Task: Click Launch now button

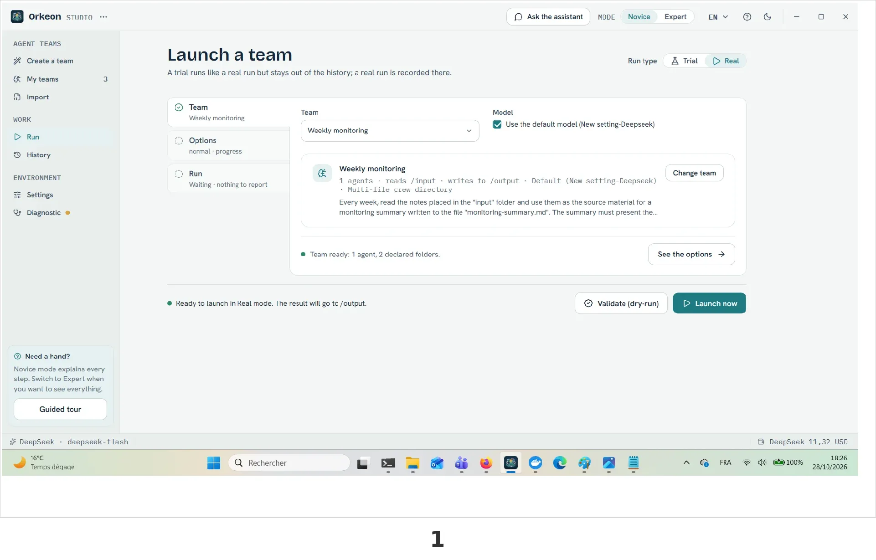Action: tap(709, 303)
